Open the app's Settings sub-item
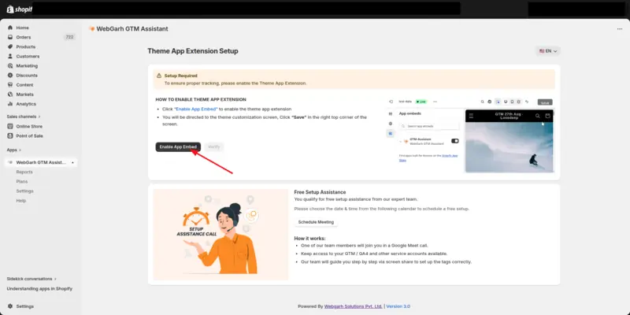The image size is (630, 315). click(25, 191)
